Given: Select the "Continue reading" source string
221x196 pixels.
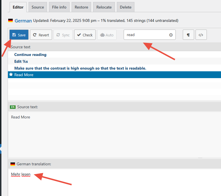Looking at the screenshot, I should (x=30, y=55).
